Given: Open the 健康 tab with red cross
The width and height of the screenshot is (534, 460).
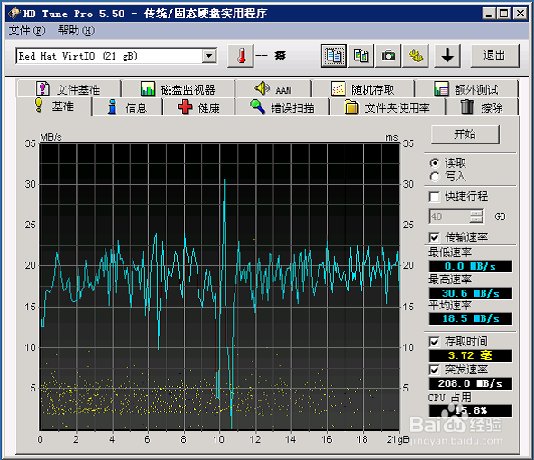Looking at the screenshot, I should tap(198, 107).
